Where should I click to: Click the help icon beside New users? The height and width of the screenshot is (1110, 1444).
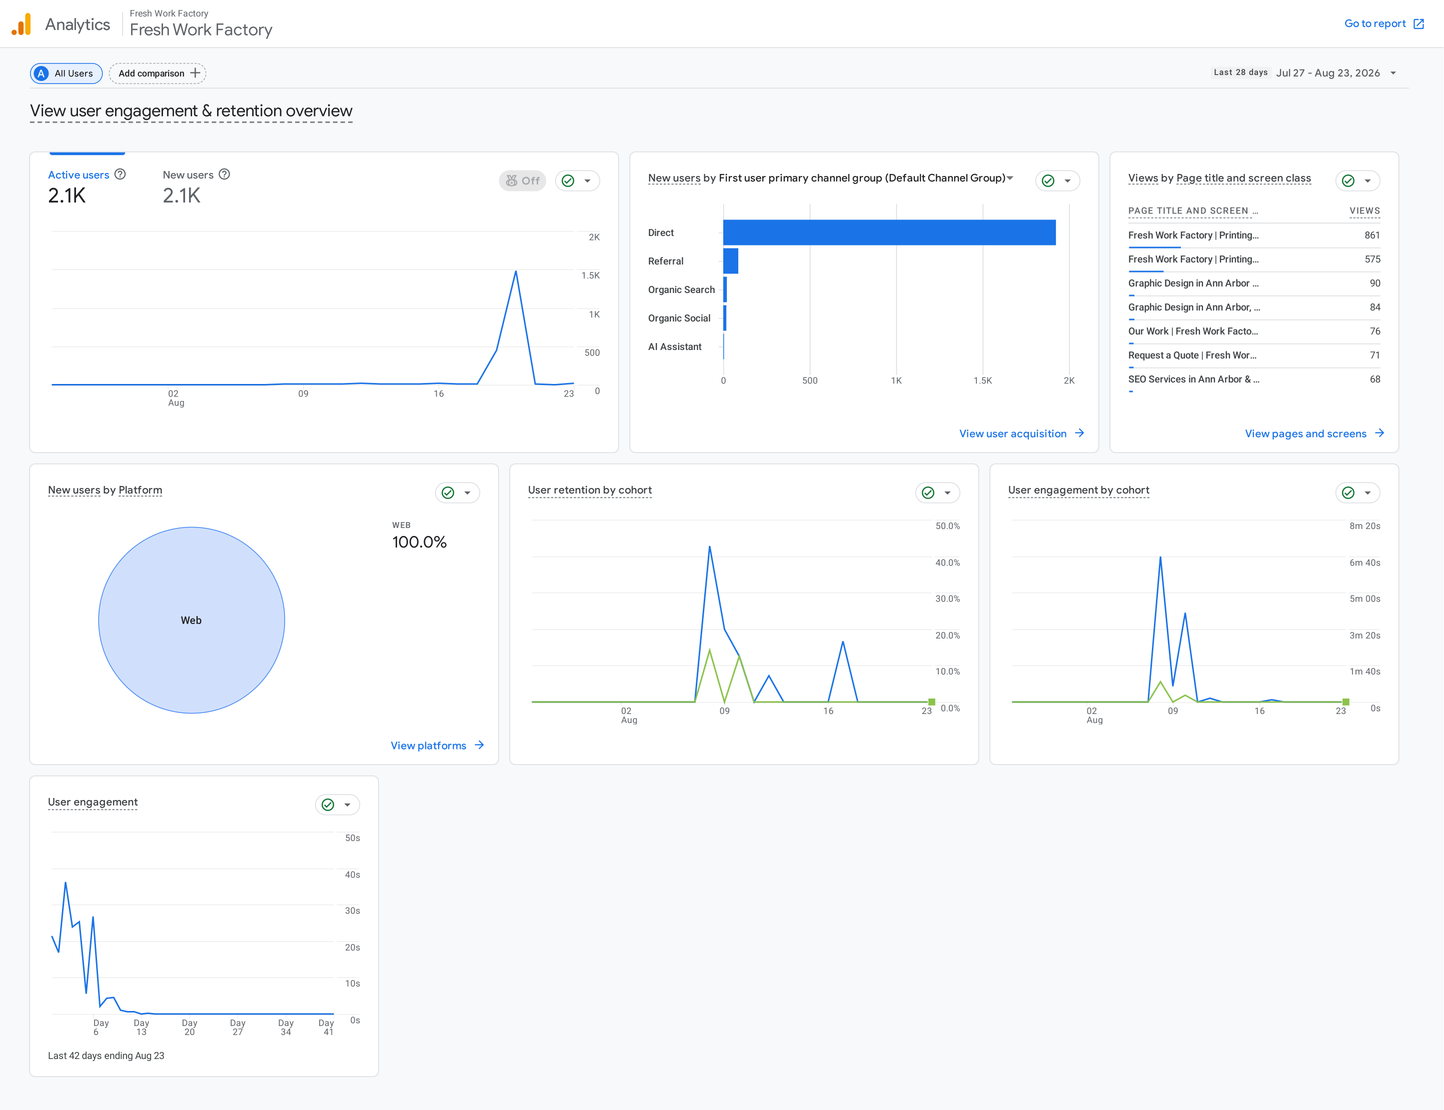pos(224,174)
